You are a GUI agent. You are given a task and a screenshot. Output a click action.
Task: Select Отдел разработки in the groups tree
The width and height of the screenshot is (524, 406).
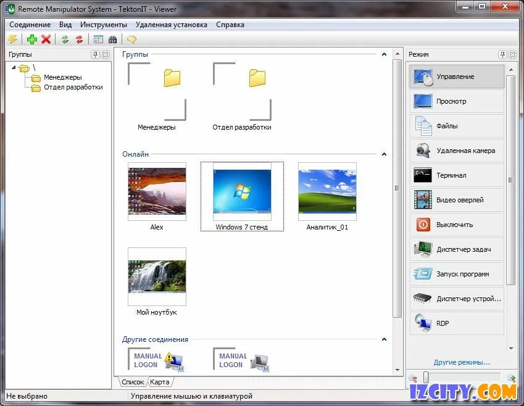pyautogui.click(x=73, y=87)
